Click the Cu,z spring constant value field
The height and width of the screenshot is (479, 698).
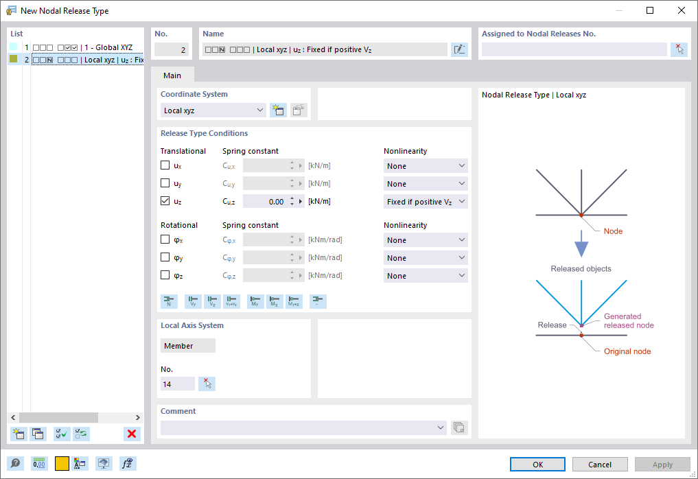266,201
